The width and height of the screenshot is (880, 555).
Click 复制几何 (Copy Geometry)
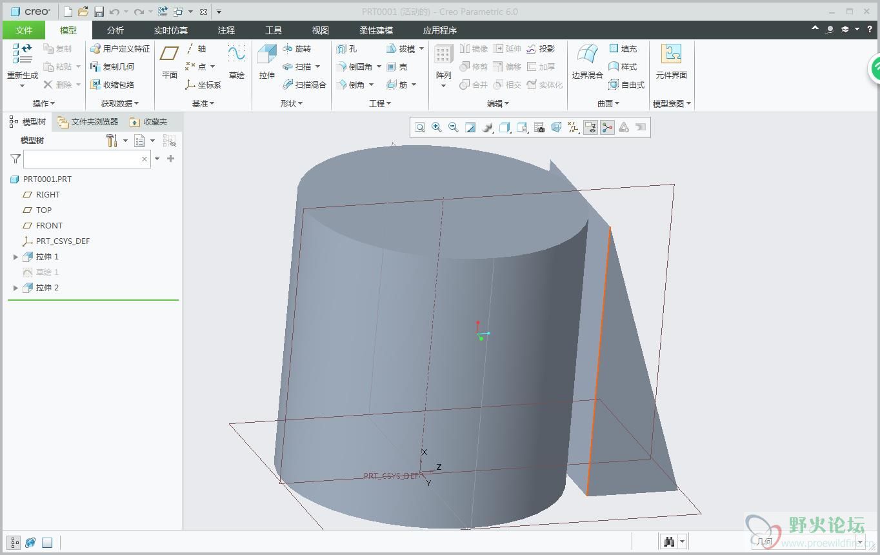[112, 66]
